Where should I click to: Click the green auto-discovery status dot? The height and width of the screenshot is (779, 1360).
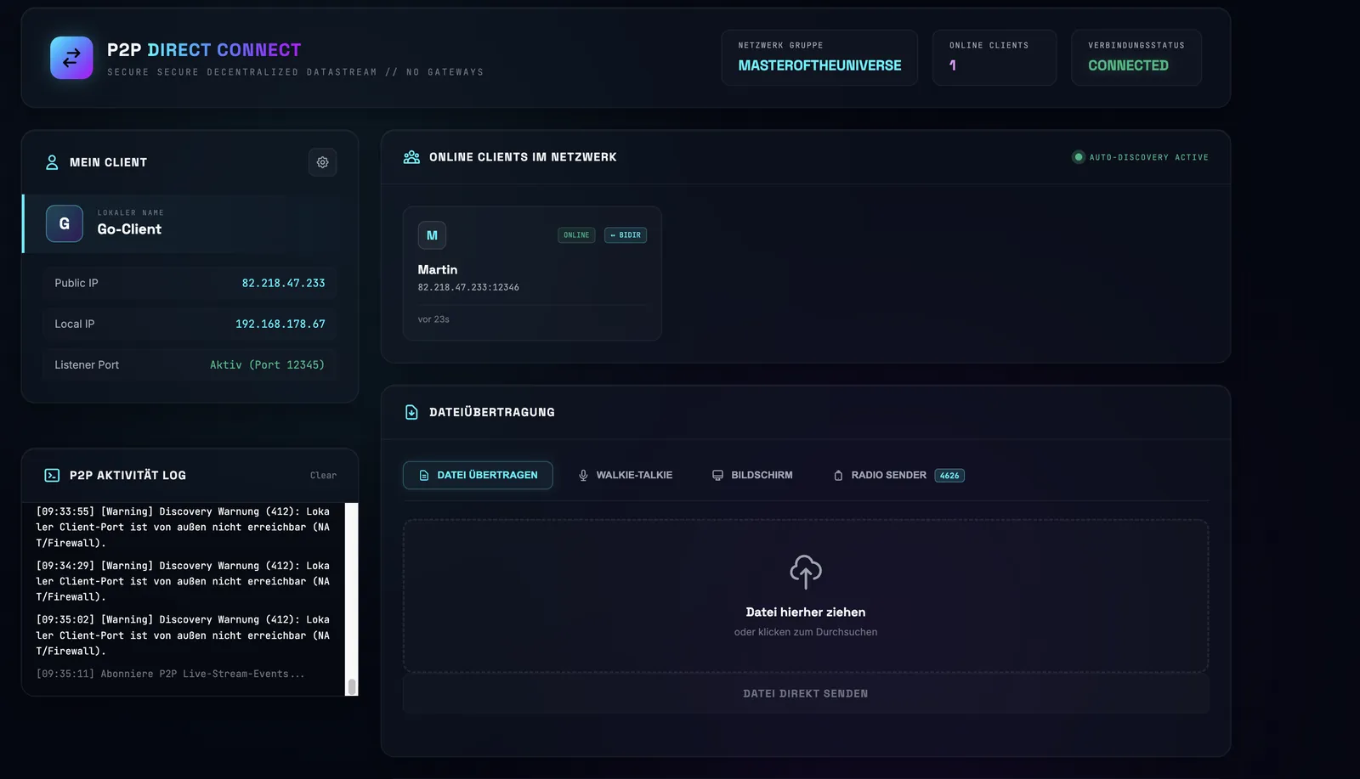click(1079, 157)
